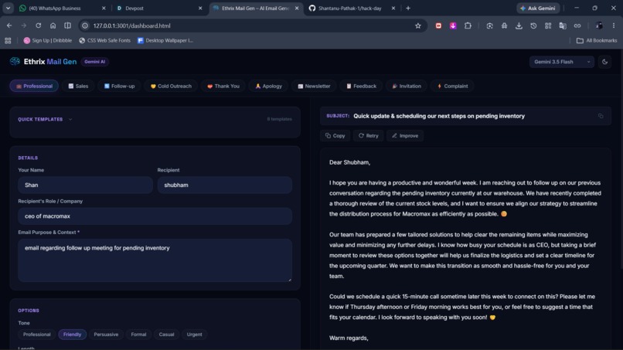Click the Email Purpose & Context textarea
The image size is (623, 350).
155,260
